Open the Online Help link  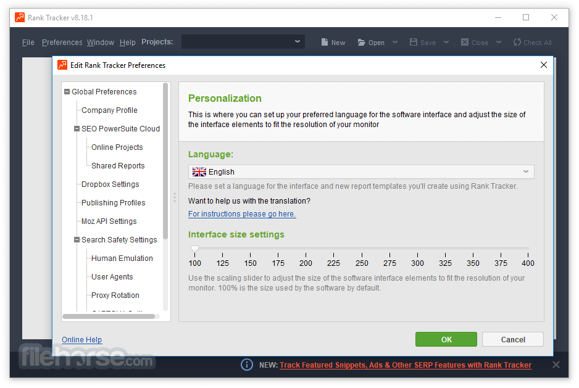[x=81, y=340]
